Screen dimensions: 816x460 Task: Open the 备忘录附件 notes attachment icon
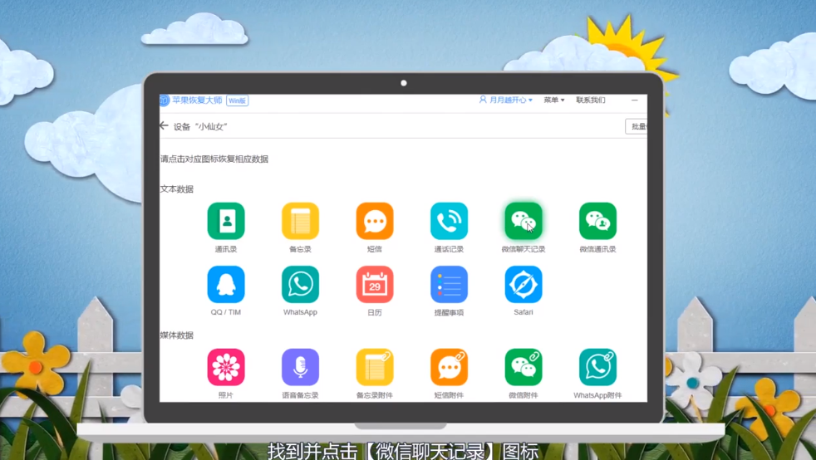375,367
